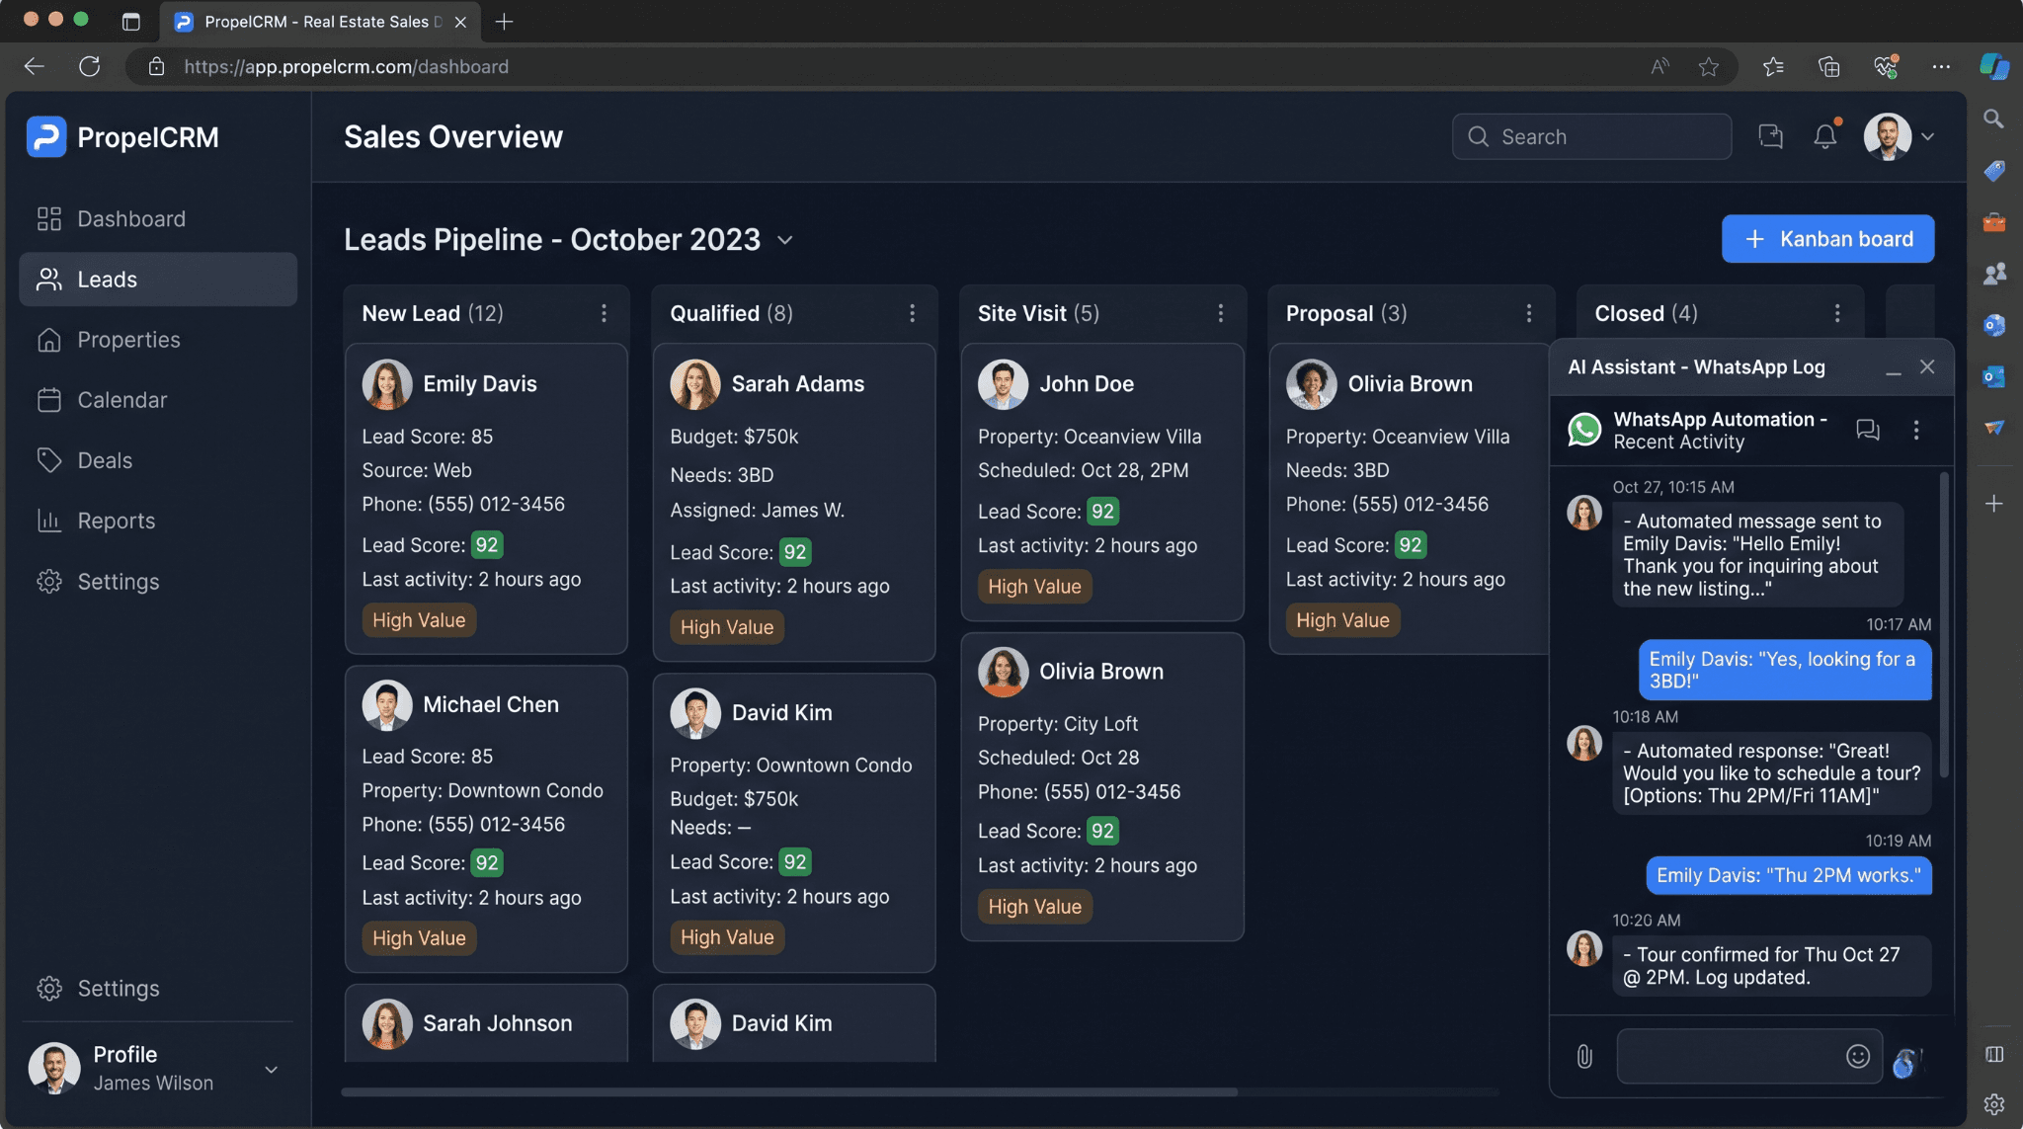Click the High Value tag on John Doe

[1034, 587]
